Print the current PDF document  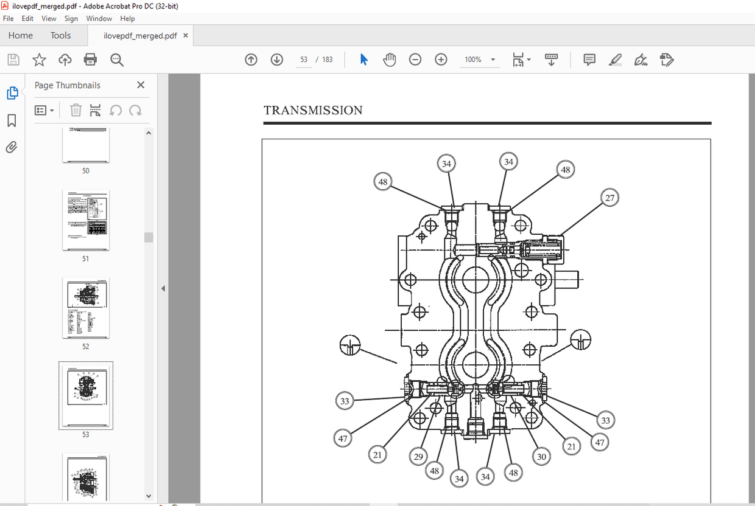click(90, 60)
